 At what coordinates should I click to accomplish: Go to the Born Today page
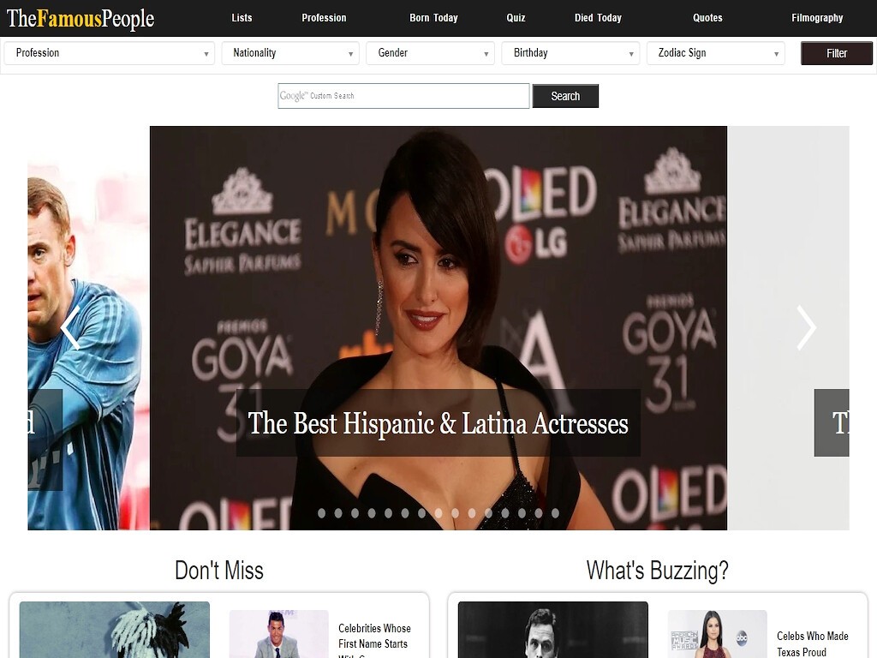pos(433,18)
